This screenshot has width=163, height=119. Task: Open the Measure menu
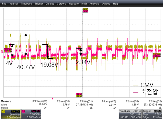pos(74,4)
